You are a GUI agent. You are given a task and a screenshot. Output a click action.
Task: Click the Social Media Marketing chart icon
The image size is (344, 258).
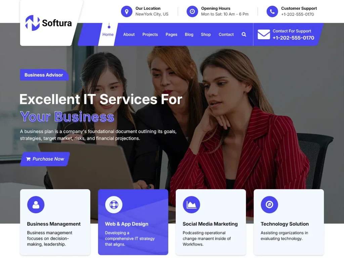click(191, 205)
